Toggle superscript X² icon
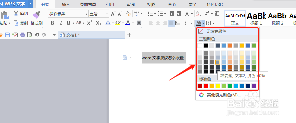 pyautogui.click(x=89, y=23)
